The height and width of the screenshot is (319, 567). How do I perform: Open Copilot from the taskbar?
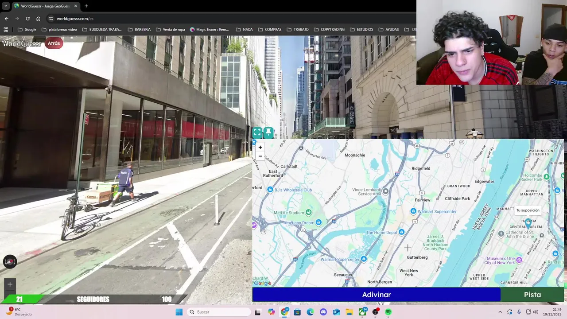pyautogui.click(x=271, y=312)
